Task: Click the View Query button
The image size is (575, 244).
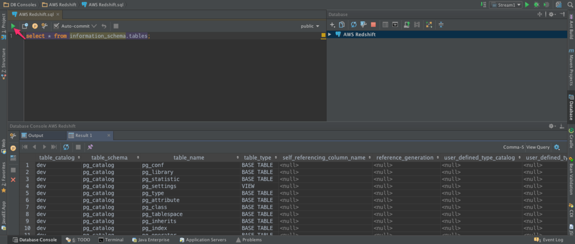Action: [538, 147]
